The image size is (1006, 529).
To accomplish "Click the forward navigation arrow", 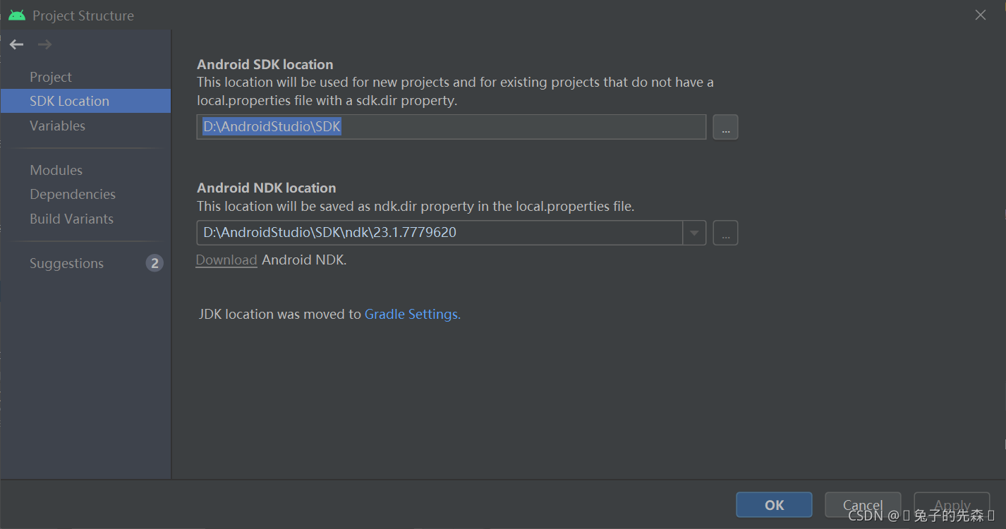I will [x=44, y=44].
